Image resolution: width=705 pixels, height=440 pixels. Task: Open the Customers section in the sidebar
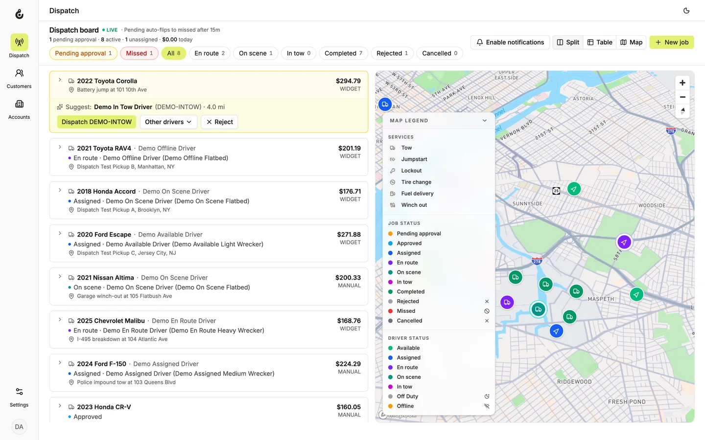coord(19,78)
